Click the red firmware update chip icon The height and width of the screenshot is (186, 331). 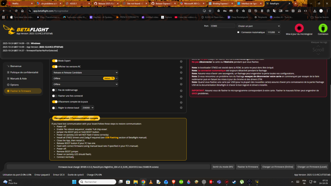(299, 28)
